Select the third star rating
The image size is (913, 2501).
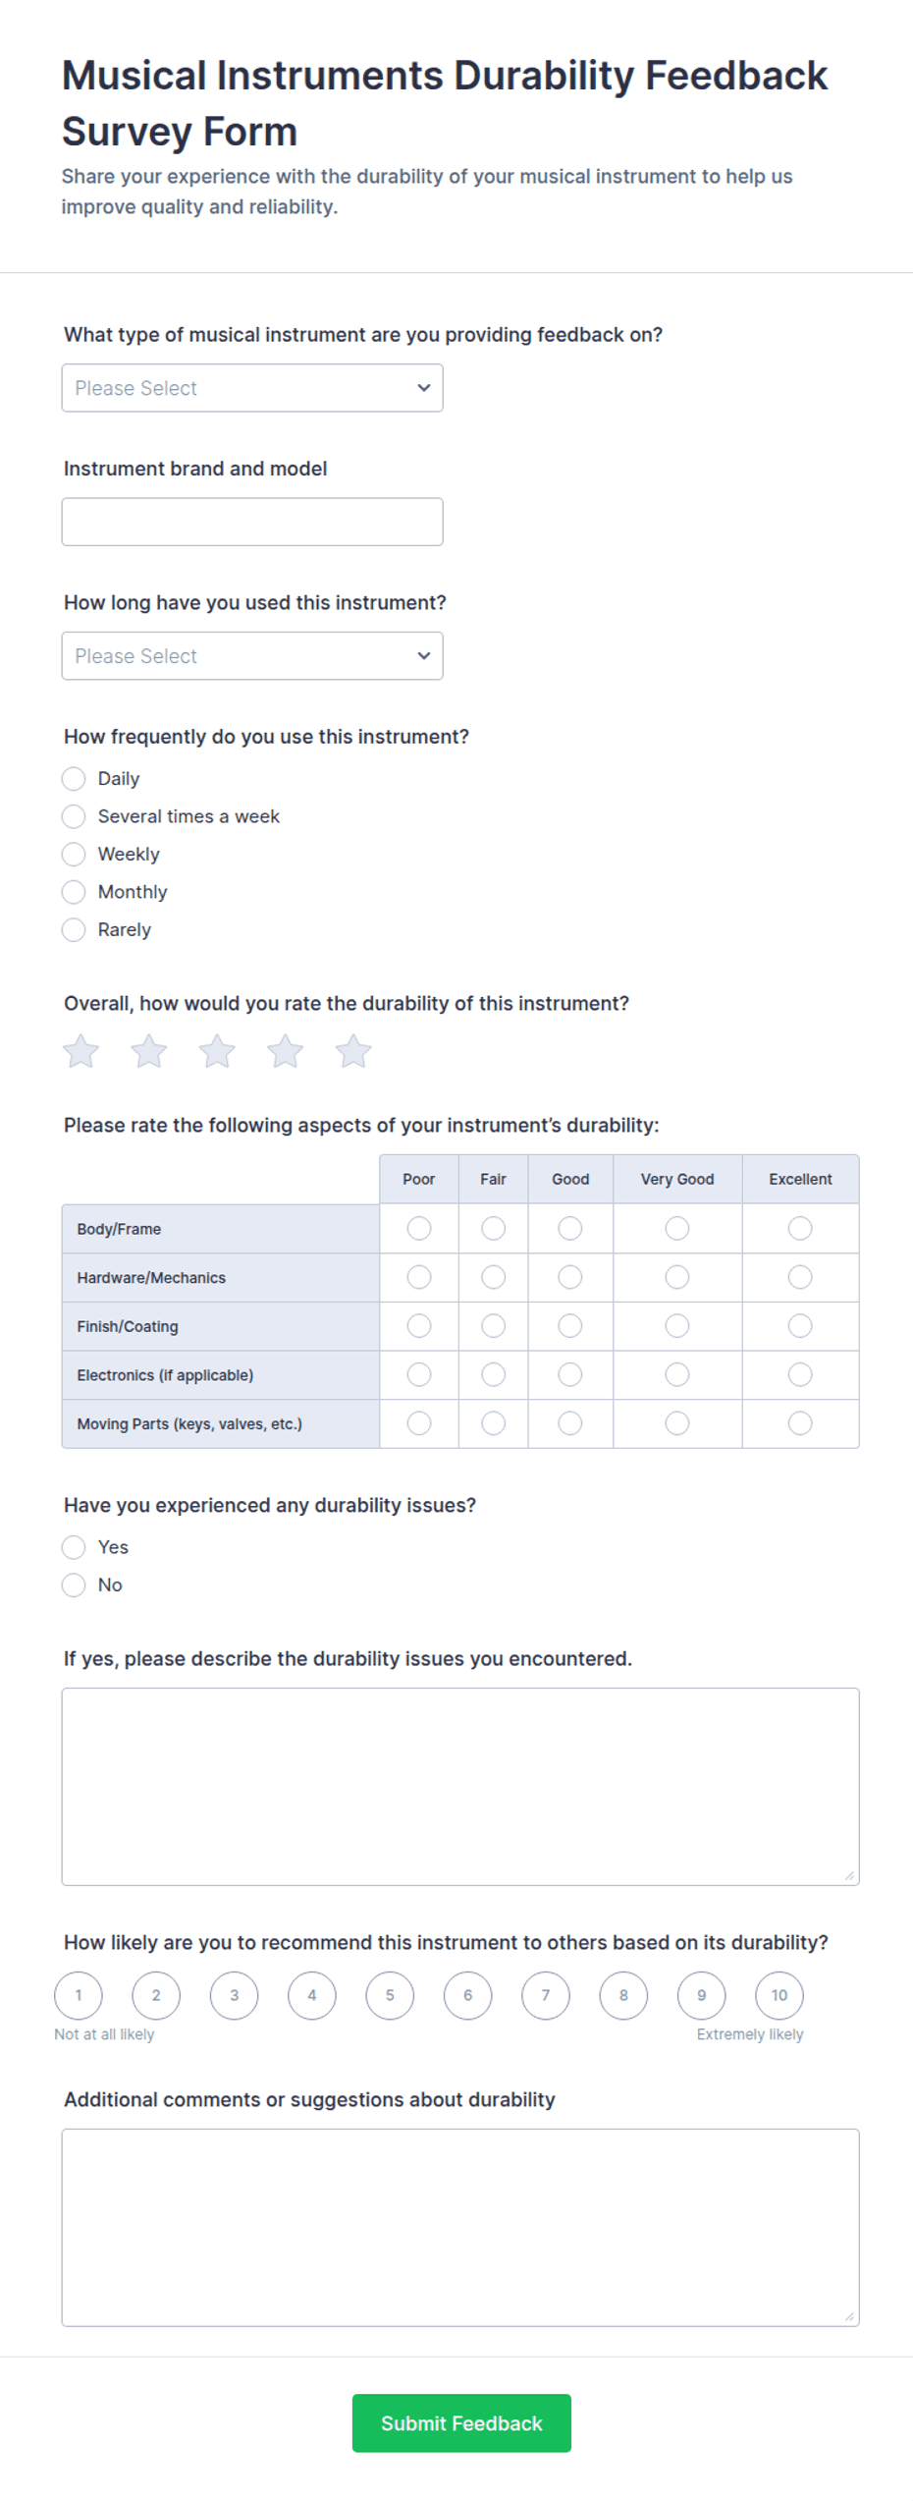click(x=217, y=1051)
